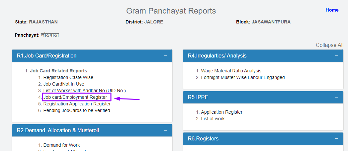Click the Block JASAWANTPURA text

263,22
